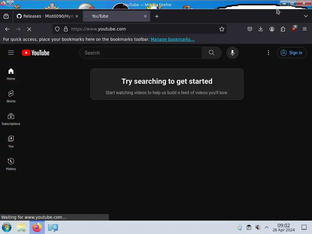Click the URL address bar

tap(139, 29)
